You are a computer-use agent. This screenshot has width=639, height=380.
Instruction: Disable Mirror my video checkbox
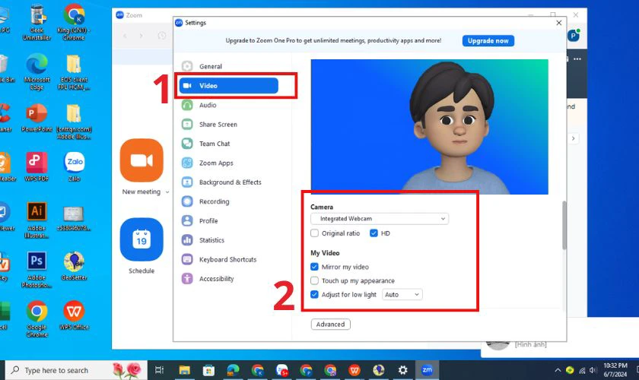pyautogui.click(x=314, y=267)
